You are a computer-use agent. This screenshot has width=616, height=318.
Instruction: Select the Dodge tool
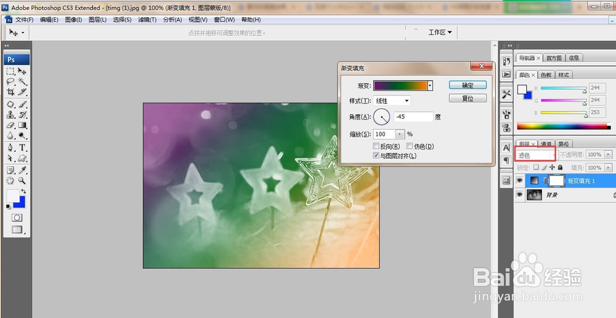[x=22, y=135]
